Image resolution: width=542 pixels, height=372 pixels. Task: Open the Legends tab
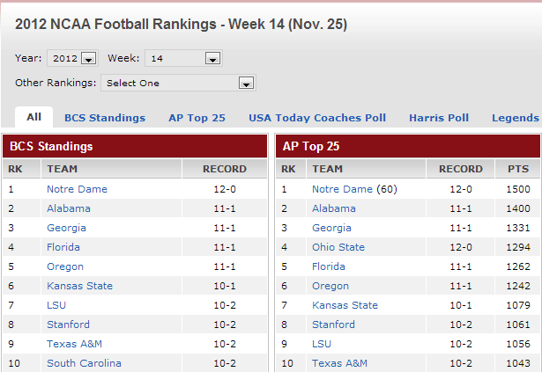(x=516, y=118)
